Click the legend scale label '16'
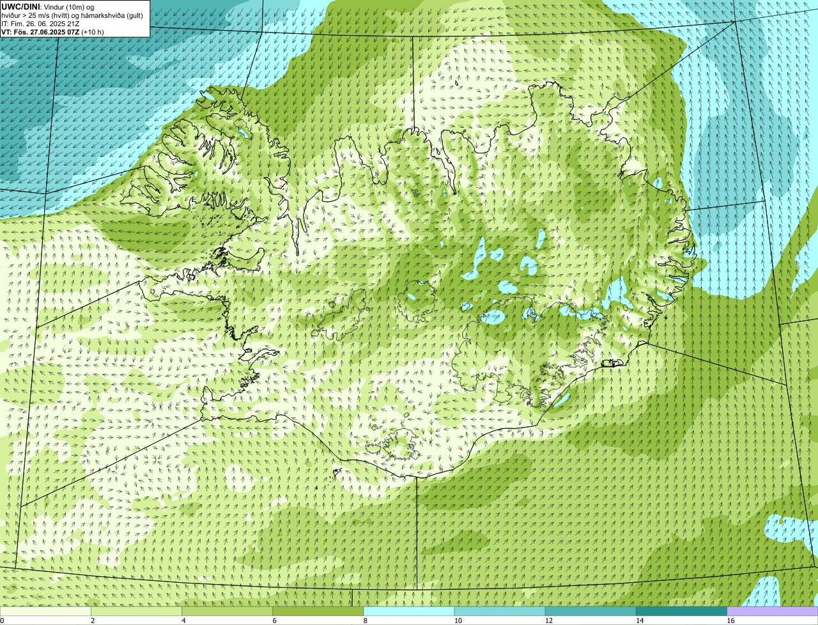The image size is (818, 625). pyautogui.click(x=730, y=621)
